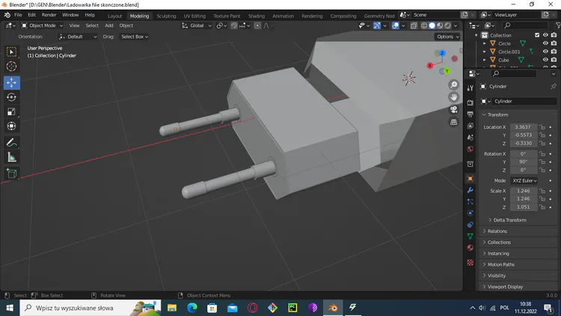Click Scale Z 1.051 value field
The height and width of the screenshot is (316, 561).
point(523,207)
